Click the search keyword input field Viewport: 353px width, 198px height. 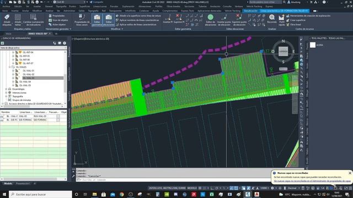(265, 2)
